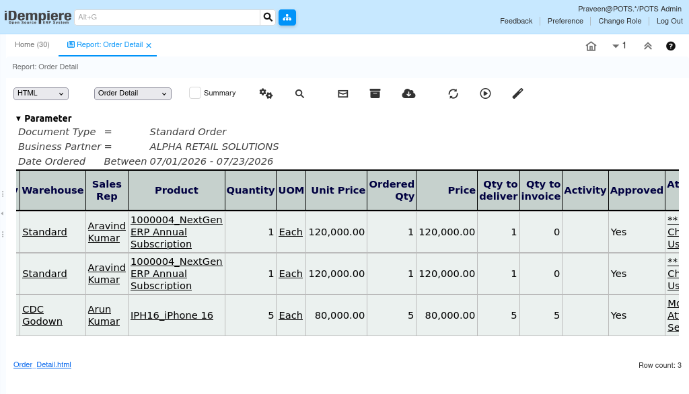The width and height of the screenshot is (689, 394).
Task: Export report via cloud download icon
Action: coord(408,93)
